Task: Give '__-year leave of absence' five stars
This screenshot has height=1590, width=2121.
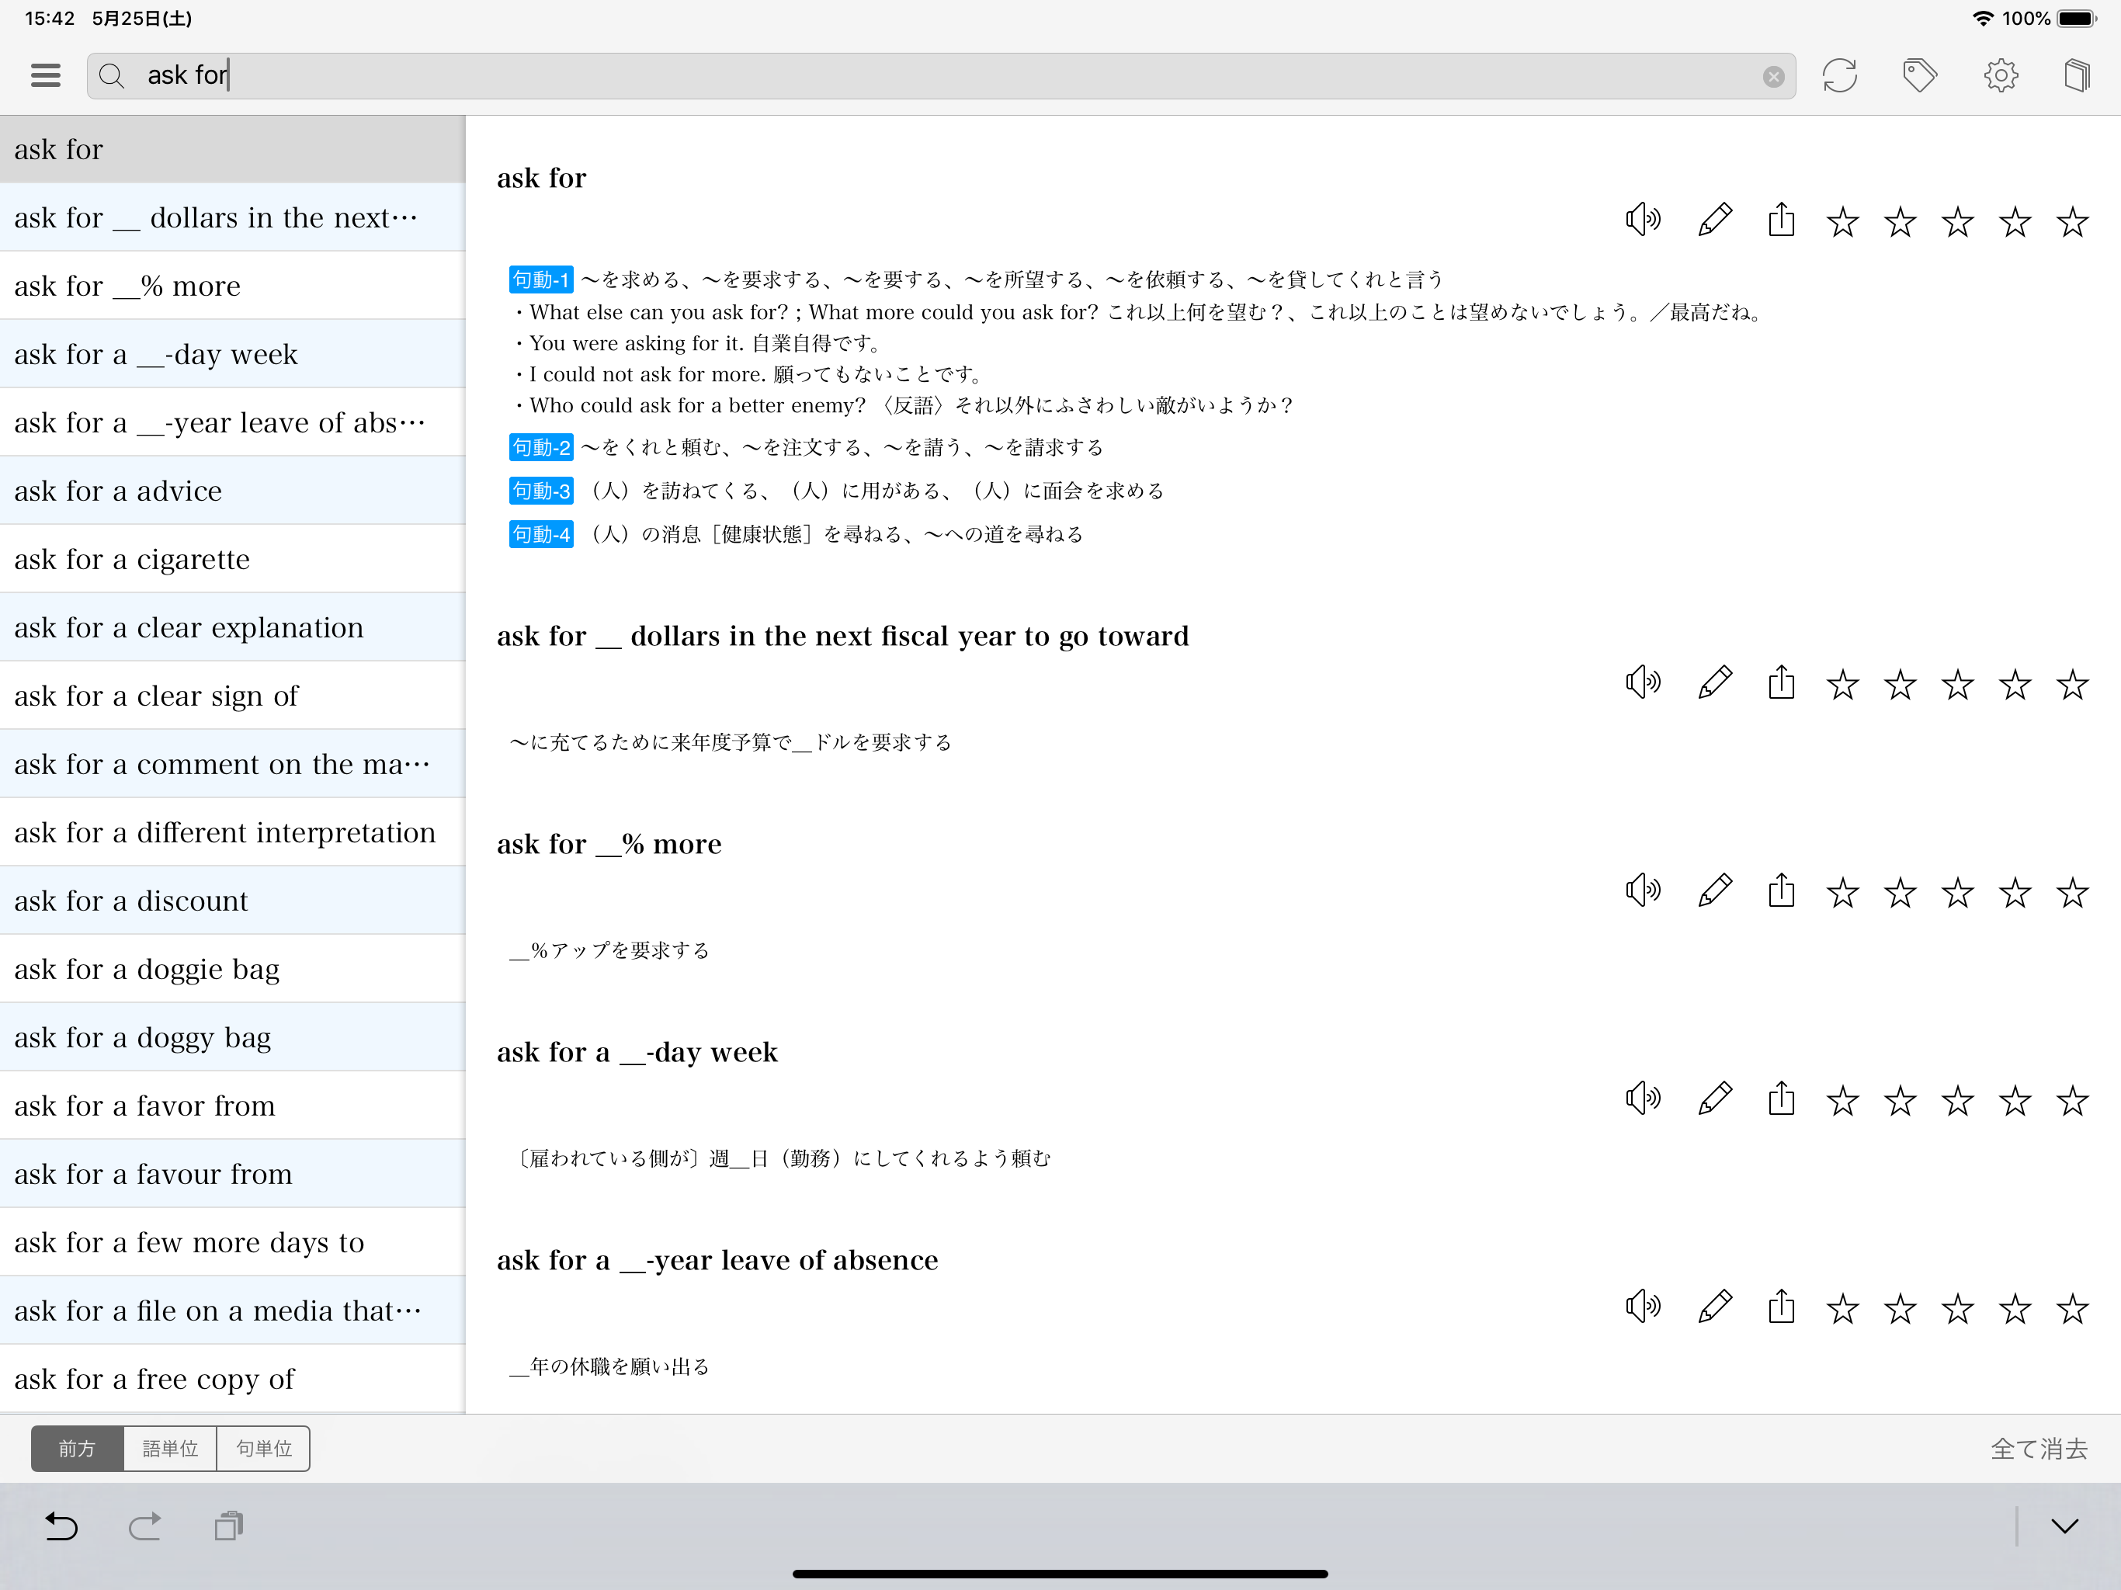Action: pyautogui.click(x=2072, y=1308)
